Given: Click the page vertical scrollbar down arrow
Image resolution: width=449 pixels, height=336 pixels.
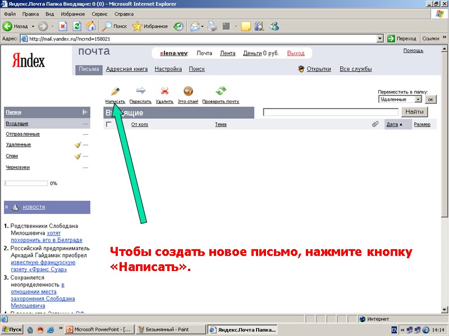Looking at the screenshot, I should point(444,310).
